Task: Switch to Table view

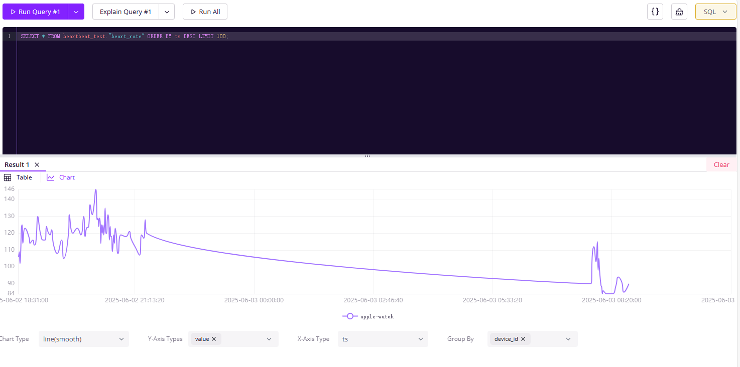Action: (x=24, y=177)
